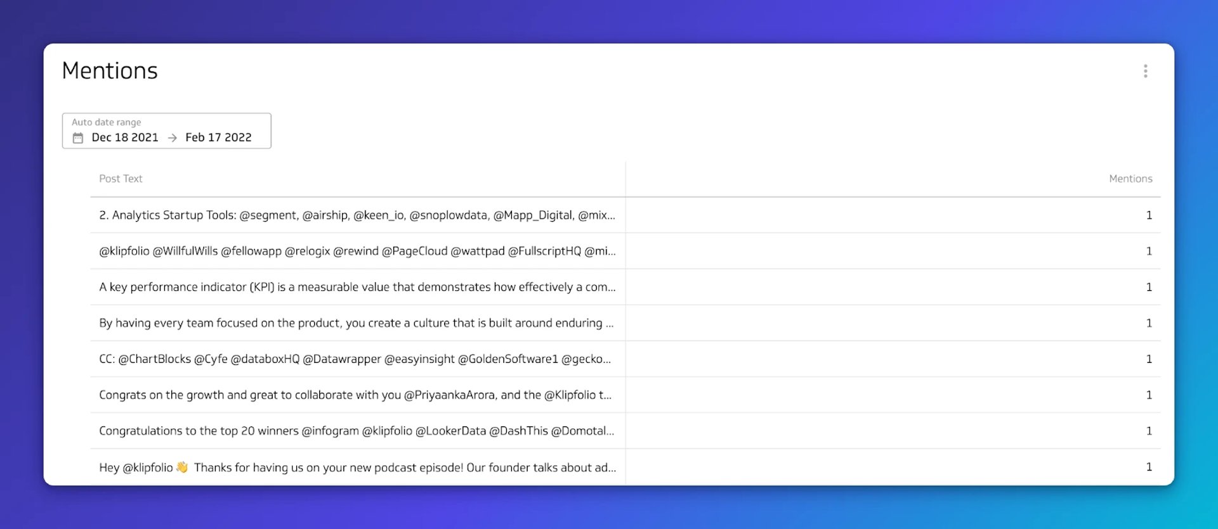Click the Auto date range label
This screenshot has height=529, width=1218.
click(106, 122)
